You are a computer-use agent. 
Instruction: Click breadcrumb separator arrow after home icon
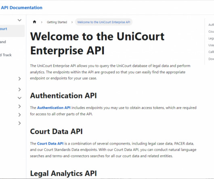pyautogui.click(x=42, y=22)
